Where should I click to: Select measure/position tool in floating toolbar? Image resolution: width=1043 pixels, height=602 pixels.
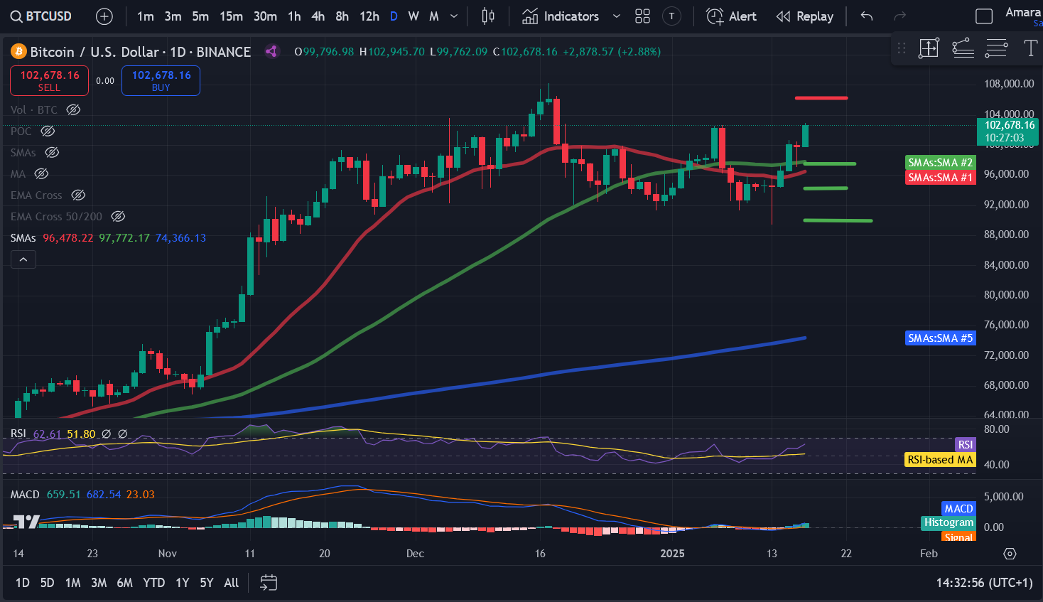click(929, 48)
